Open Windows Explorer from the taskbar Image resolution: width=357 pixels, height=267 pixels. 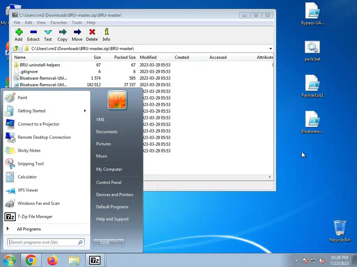click(74, 260)
